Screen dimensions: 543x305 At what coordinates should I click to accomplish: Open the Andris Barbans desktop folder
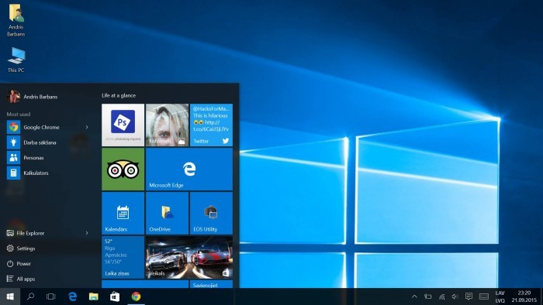tap(16, 20)
